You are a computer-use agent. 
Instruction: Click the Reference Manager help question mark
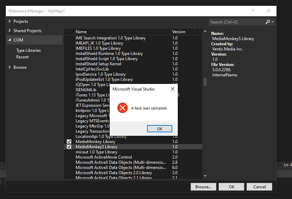(x=253, y=11)
